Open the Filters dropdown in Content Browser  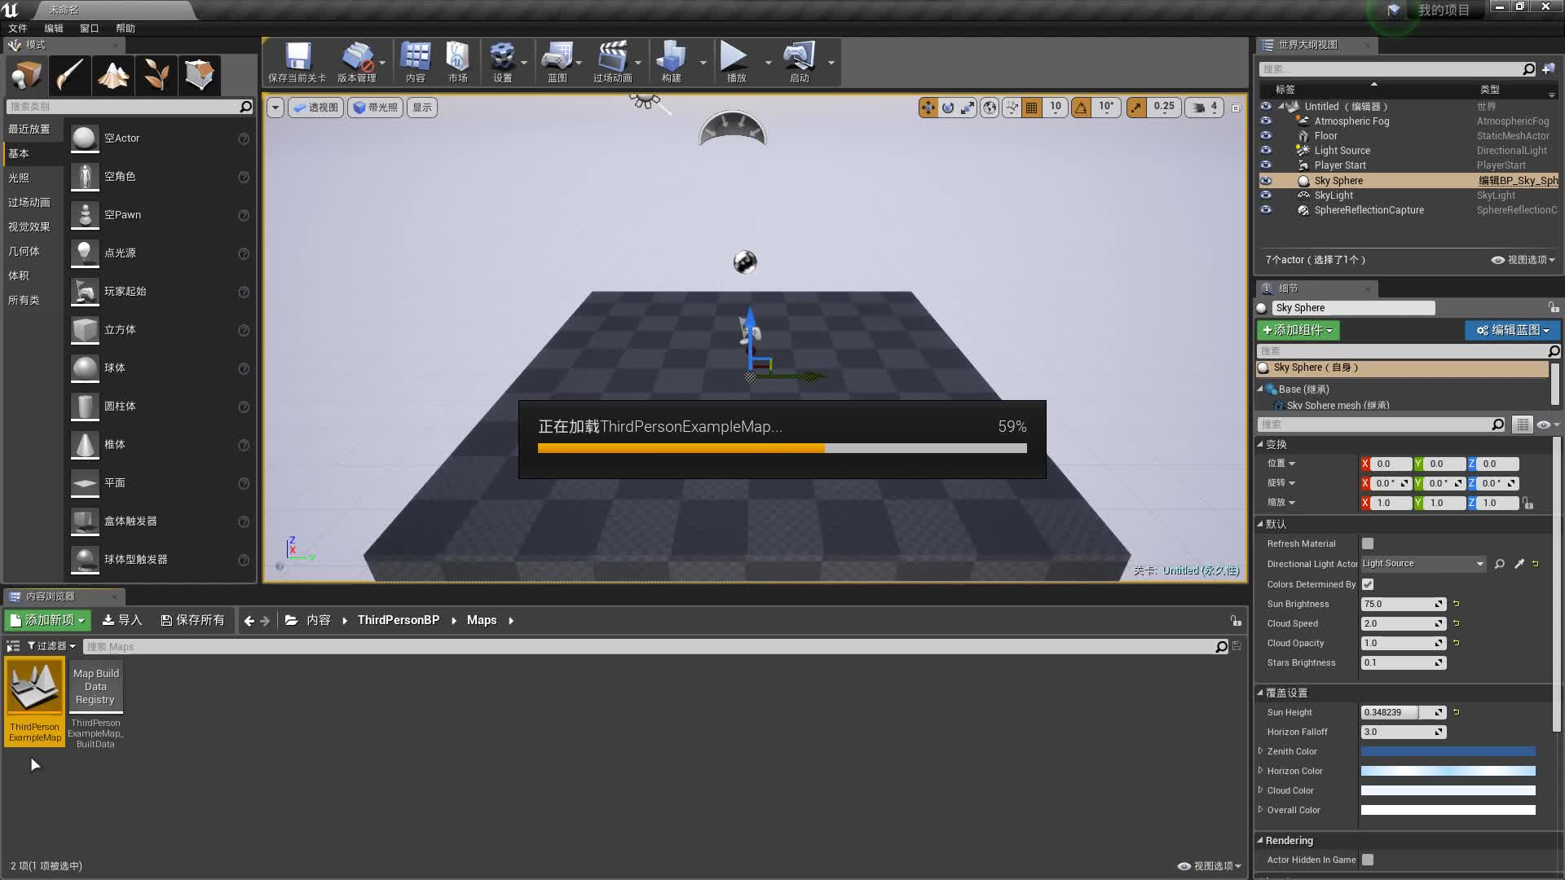[51, 646]
